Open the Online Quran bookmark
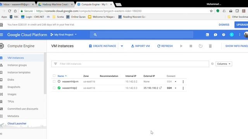 tap(76, 17)
